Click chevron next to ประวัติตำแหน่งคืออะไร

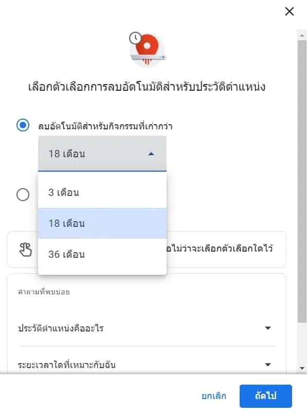pyautogui.click(x=268, y=328)
